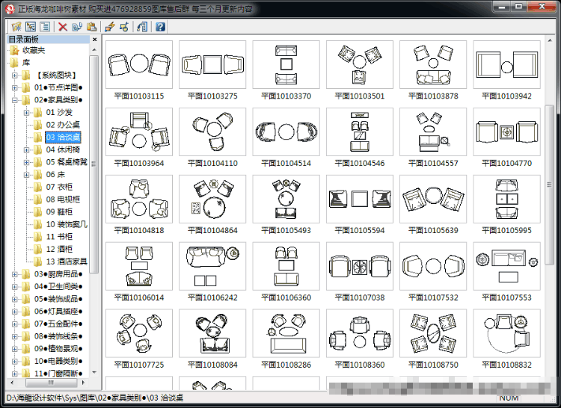The height and width of the screenshot is (408, 561).
Task: Click the red X delete icon
Action: click(x=63, y=27)
